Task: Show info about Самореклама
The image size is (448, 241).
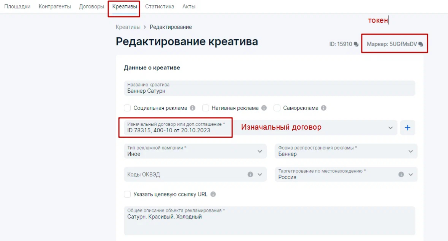Action: (x=324, y=108)
